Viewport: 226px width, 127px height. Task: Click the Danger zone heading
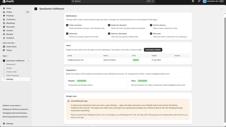click(x=71, y=96)
